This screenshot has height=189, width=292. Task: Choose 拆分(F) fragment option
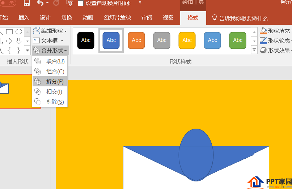50,81
